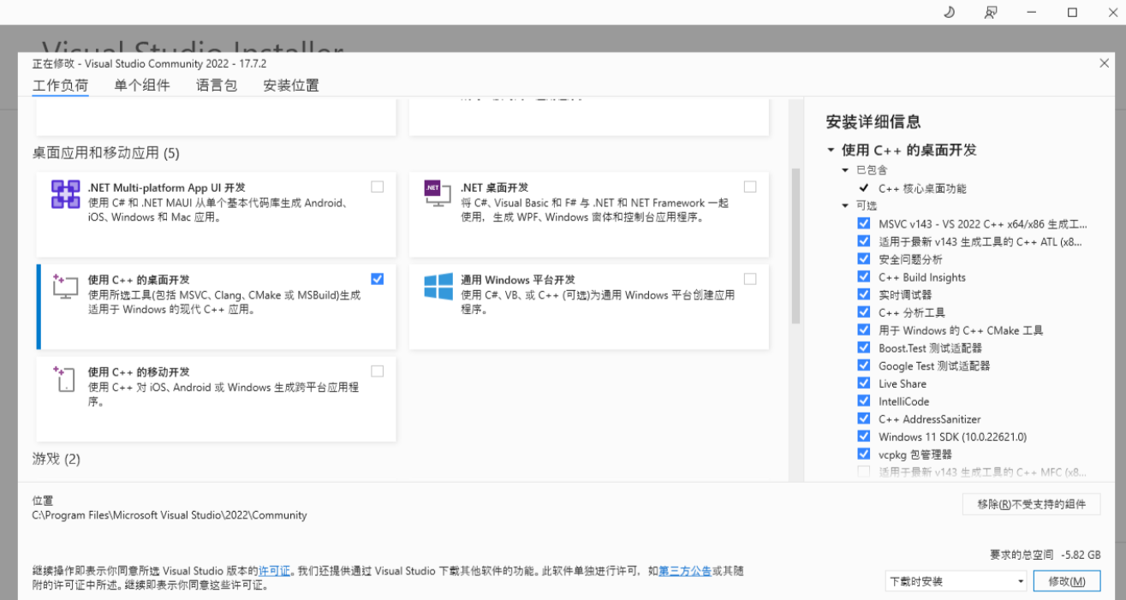The width and height of the screenshot is (1126, 600).
Task: Collapse the 使用 C++ 的桌面开发 details node
Action: (831, 150)
